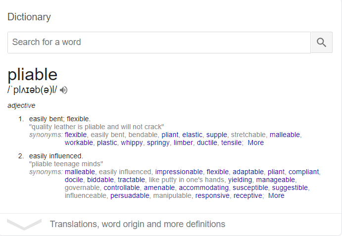
Task: Open the 'impressionable' synonym link
Action: pos(179,172)
